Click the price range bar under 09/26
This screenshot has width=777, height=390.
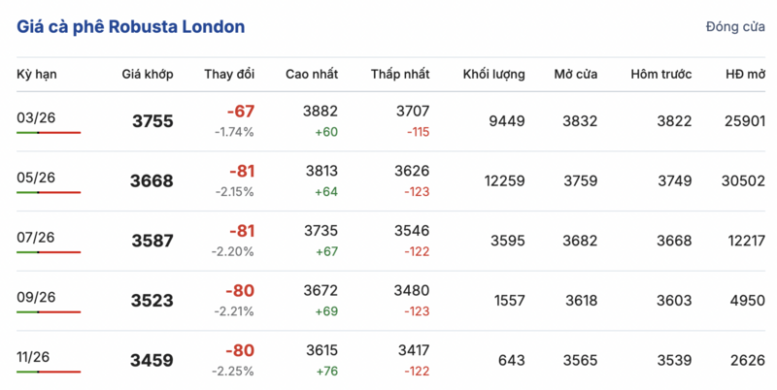click(49, 312)
